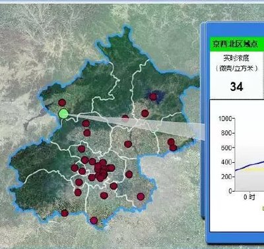Select the lone marker east of central cluster
The height and width of the screenshot is (249, 264).
[x=129, y=175]
